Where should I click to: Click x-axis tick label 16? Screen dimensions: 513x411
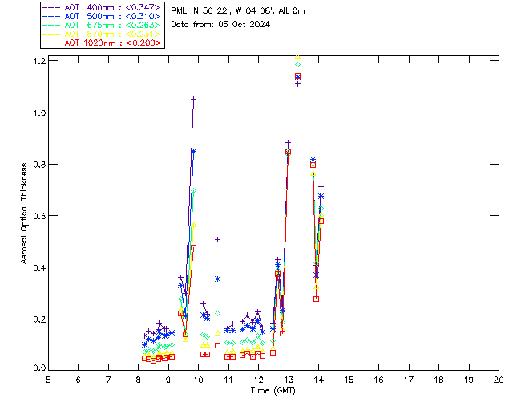click(379, 380)
